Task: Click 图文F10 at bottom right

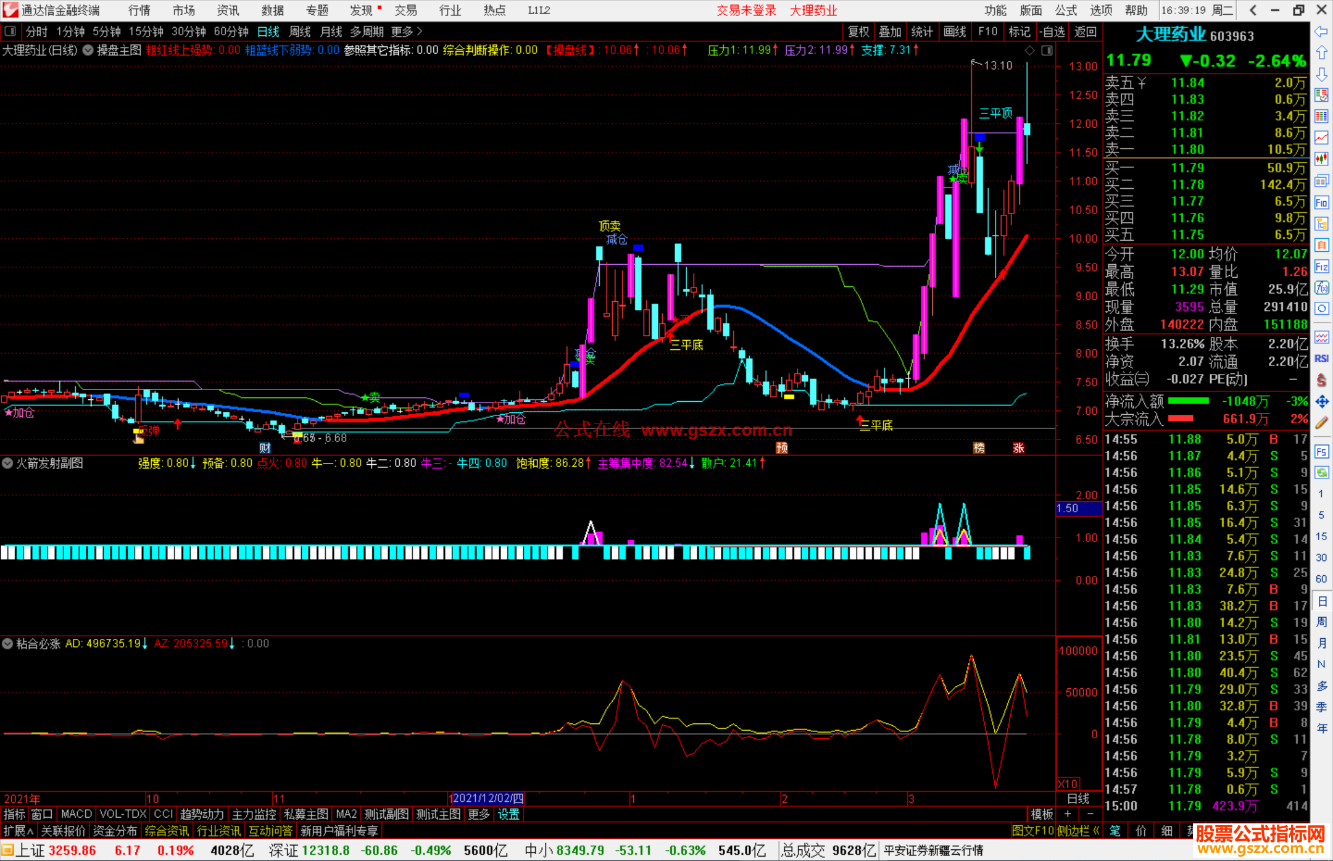Action: tap(1033, 831)
